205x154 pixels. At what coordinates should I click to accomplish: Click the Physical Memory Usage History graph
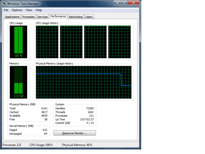[x=84, y=82]
